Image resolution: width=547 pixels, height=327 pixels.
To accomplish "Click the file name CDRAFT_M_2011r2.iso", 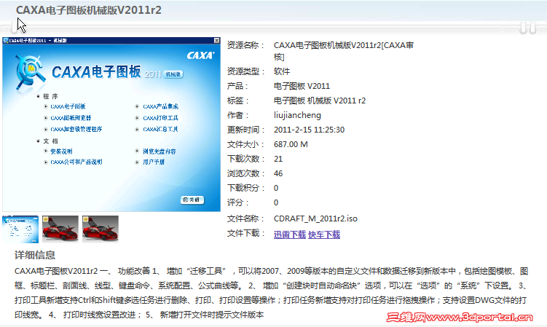I will tap(315, 218).
